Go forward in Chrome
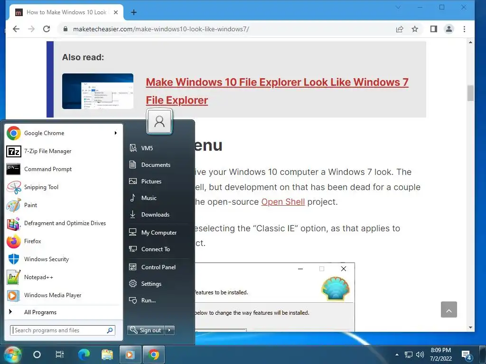The width and height of the screenshot is (486, 364). pos(31,29)
